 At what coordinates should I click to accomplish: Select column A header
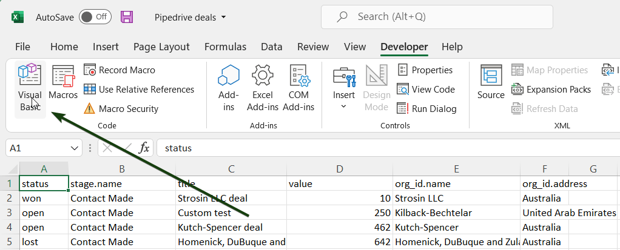[x=44, y=169]
